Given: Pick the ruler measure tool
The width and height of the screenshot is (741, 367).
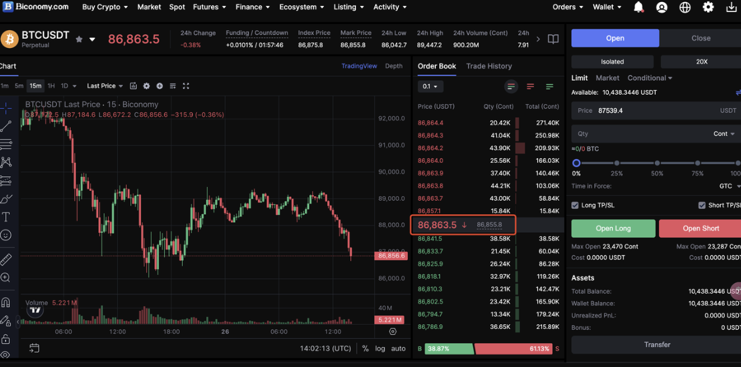Looking at the screenshot, I should point(6,260).
